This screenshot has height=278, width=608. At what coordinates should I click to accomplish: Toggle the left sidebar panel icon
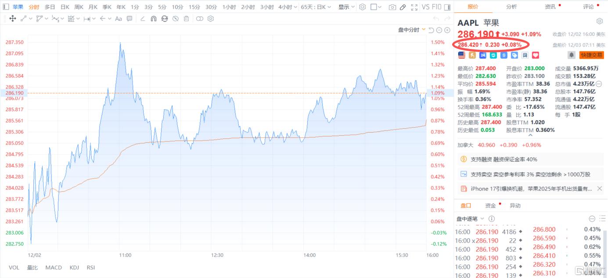point(6,7)
